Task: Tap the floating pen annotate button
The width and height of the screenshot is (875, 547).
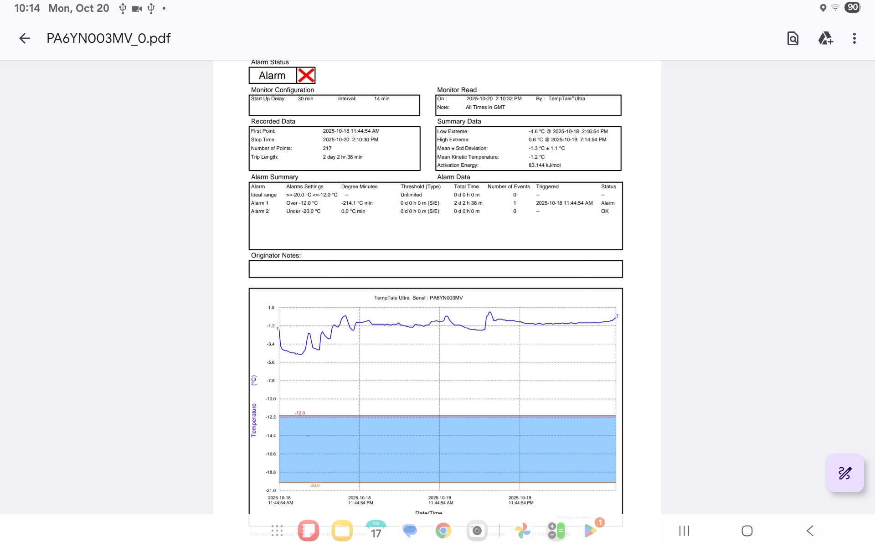Action: (844, 473)
